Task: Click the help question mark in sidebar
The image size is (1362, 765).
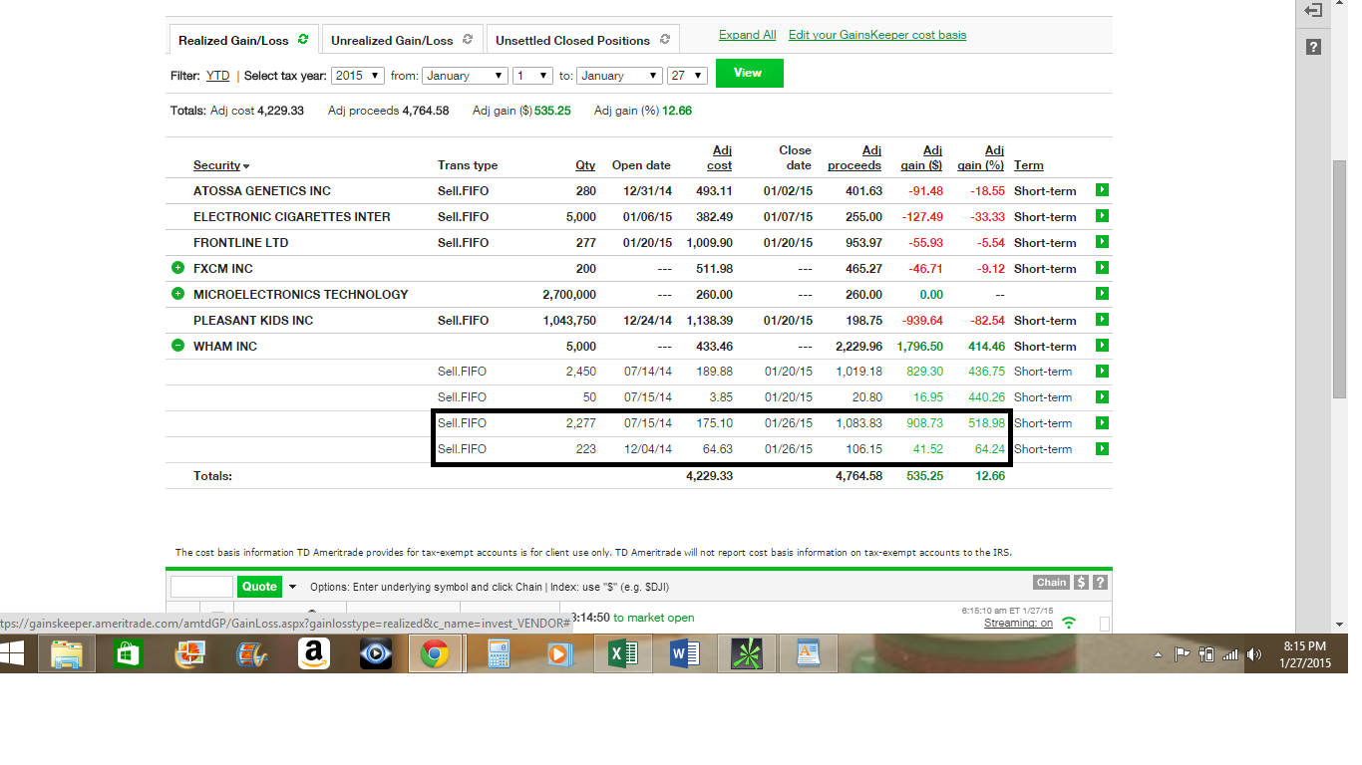Action: pos(1313,47)
